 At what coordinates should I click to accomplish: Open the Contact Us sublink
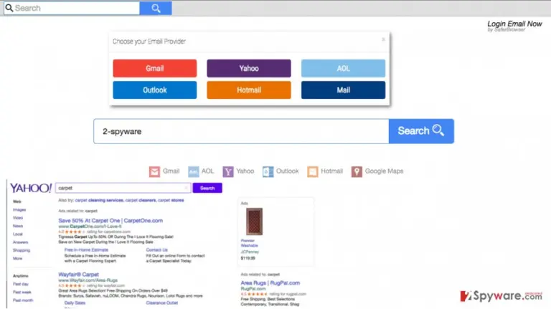click(156, 249)
